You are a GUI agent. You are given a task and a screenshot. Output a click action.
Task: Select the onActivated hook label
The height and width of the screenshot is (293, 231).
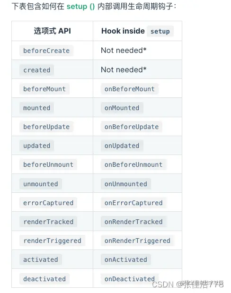(126, 259)
